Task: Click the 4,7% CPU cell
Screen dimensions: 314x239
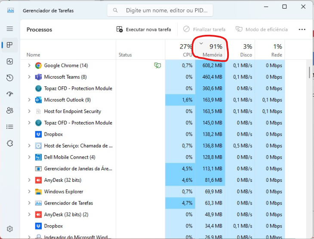Action: point(180,203)
